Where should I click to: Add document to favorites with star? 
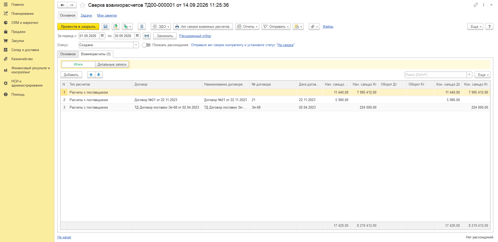point(82,5)
